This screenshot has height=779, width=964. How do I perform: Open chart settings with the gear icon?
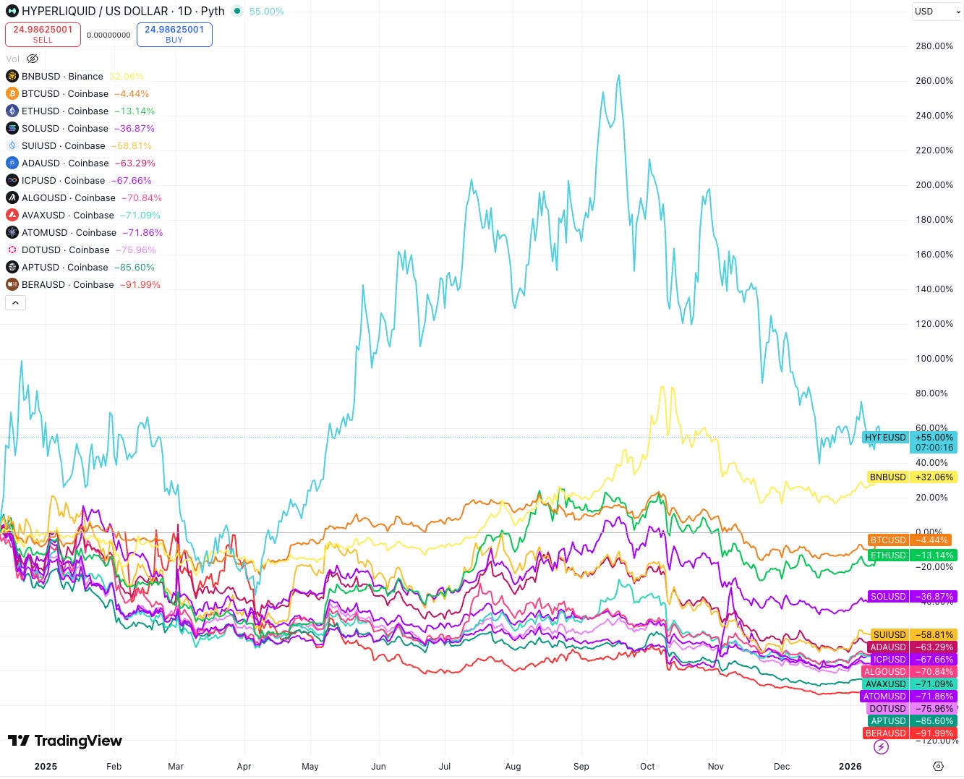[938, 766]
